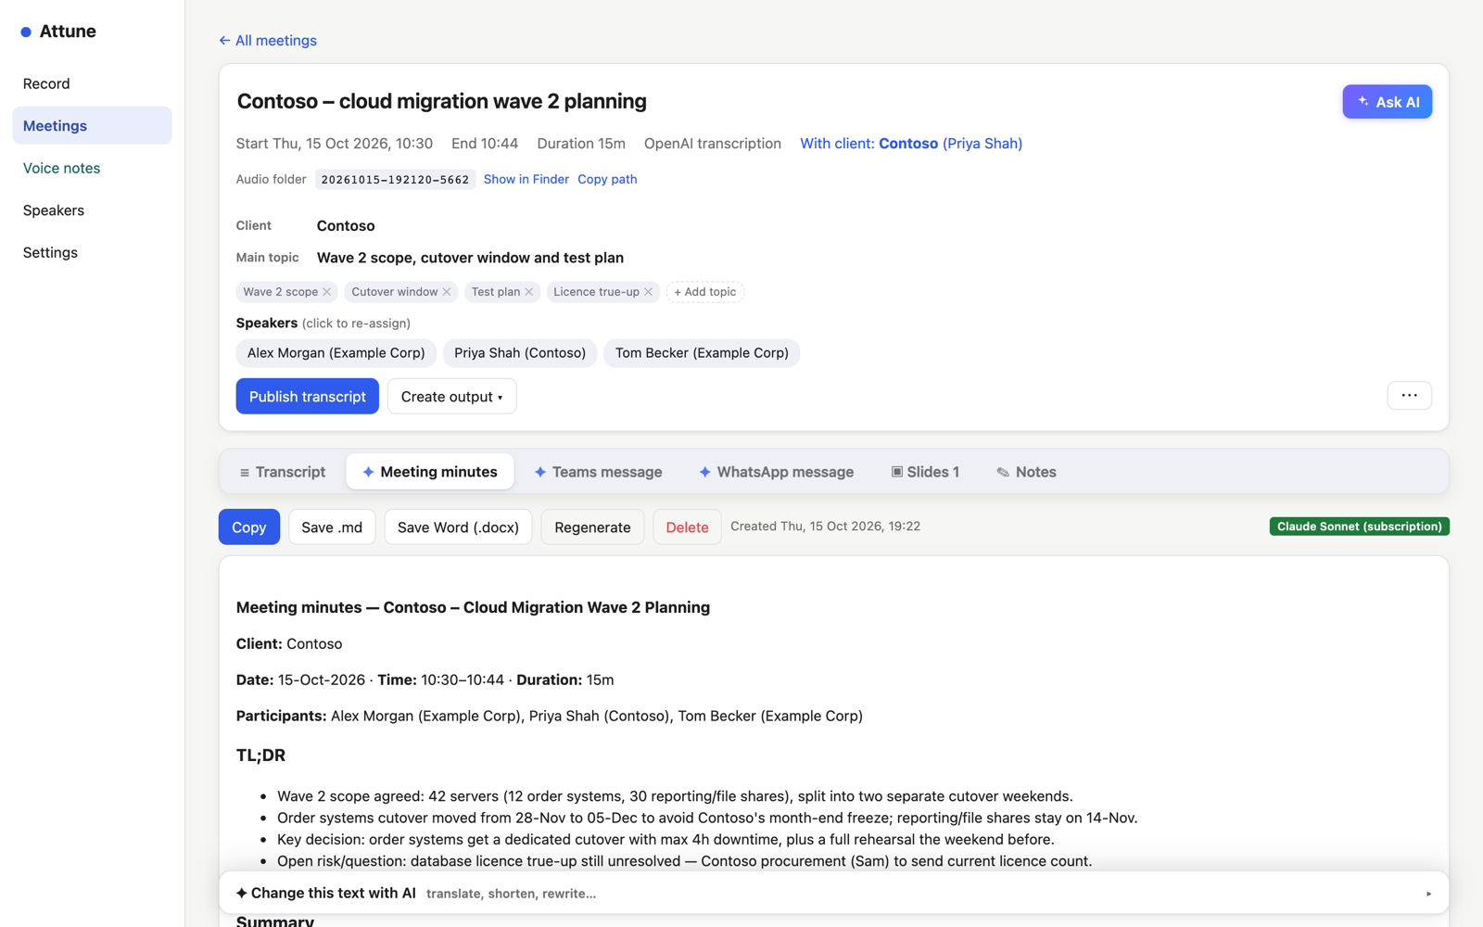Re-assign speaker Priya Shah (Contoso)
The width and height of the screenshot is (1483, 927).
click(520, 353)
